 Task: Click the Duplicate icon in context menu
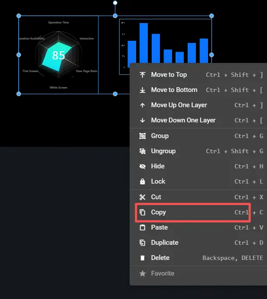(142, 243)
